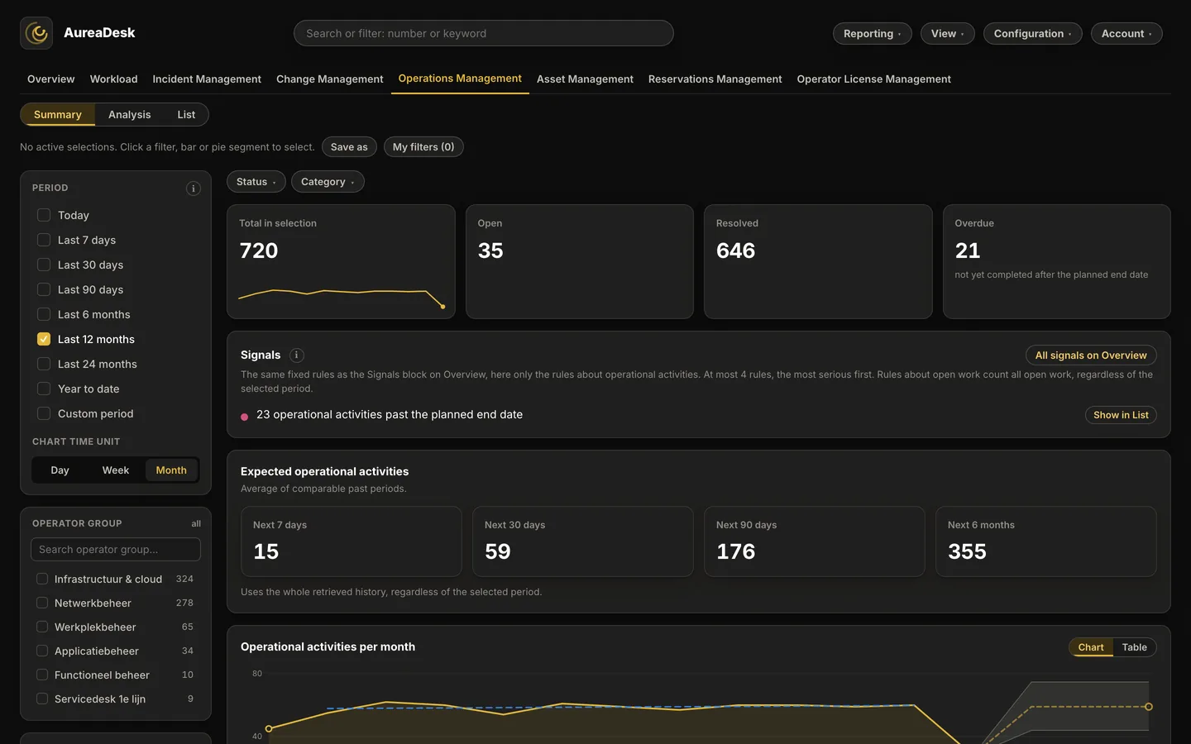The width and height of the screenshot is (1191, 744).
Task: Set chart time unit to Week
Action: pos(116,470)
